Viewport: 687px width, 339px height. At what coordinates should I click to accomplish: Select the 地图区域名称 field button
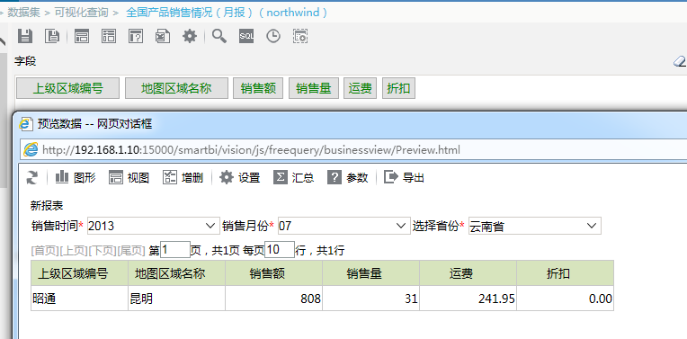[176, 88]
